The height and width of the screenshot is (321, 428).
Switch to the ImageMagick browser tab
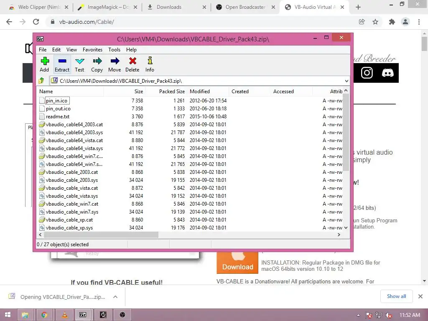(x=107, y=7)
